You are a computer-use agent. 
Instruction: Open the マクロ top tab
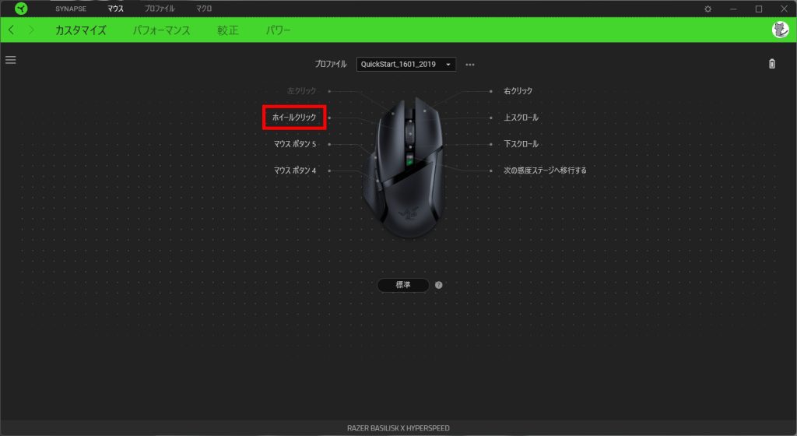tap(204, 9)
